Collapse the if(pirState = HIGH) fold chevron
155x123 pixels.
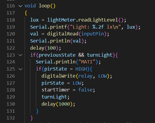[20, 69]
